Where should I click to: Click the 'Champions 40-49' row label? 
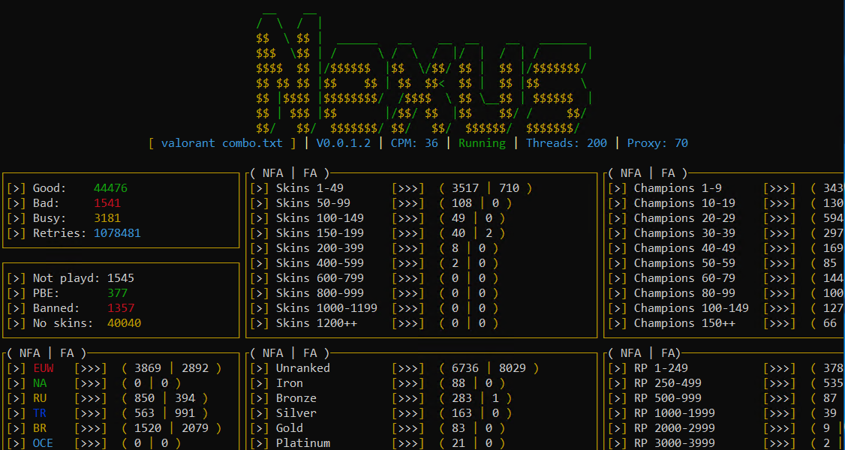click(684, 248)
